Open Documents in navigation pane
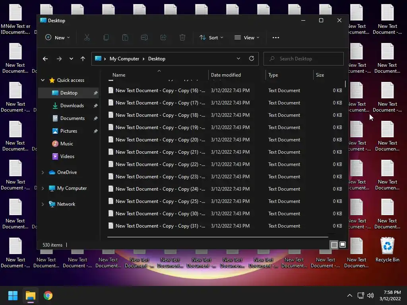The image size is (407, 305). 68,118
